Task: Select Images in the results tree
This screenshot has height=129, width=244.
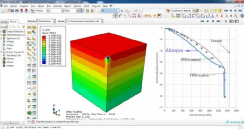Action: coord(10,65)
